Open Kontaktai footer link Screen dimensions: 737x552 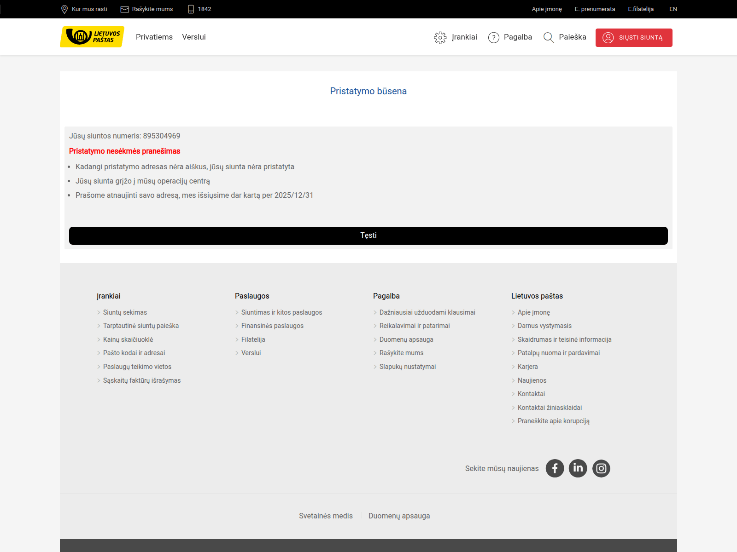[531, 394]
